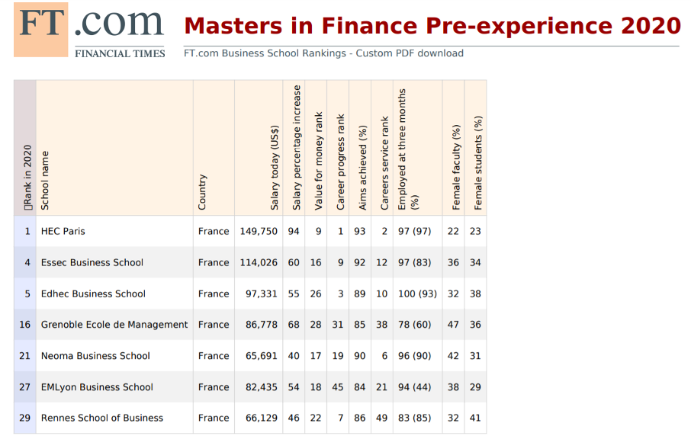Sort by Career progress rank header
Viewport: 691px width, 436px height.
click(x=341, y=162)
